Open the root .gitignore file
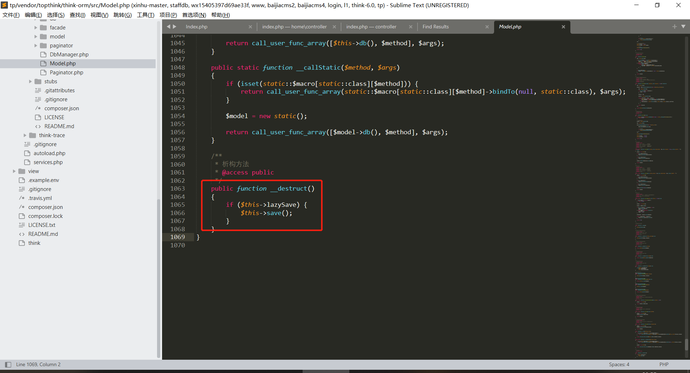The image size is (690, 373). click(40, 189)
